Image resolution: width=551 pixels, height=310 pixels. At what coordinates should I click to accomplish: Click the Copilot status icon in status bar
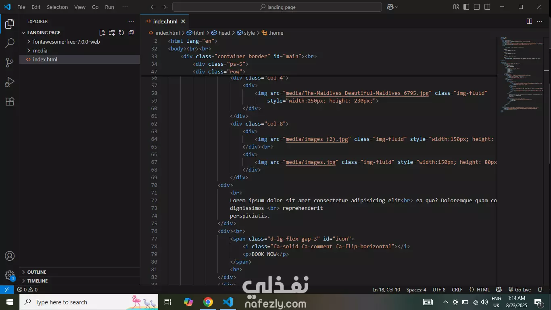pyautogui.click(x=499, y=289)
